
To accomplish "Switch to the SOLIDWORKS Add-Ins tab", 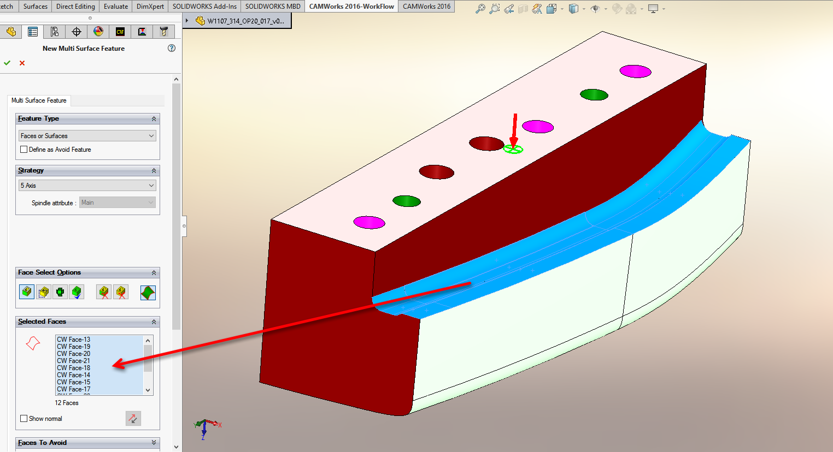I will pyautogui.click(x=204, y=7).
